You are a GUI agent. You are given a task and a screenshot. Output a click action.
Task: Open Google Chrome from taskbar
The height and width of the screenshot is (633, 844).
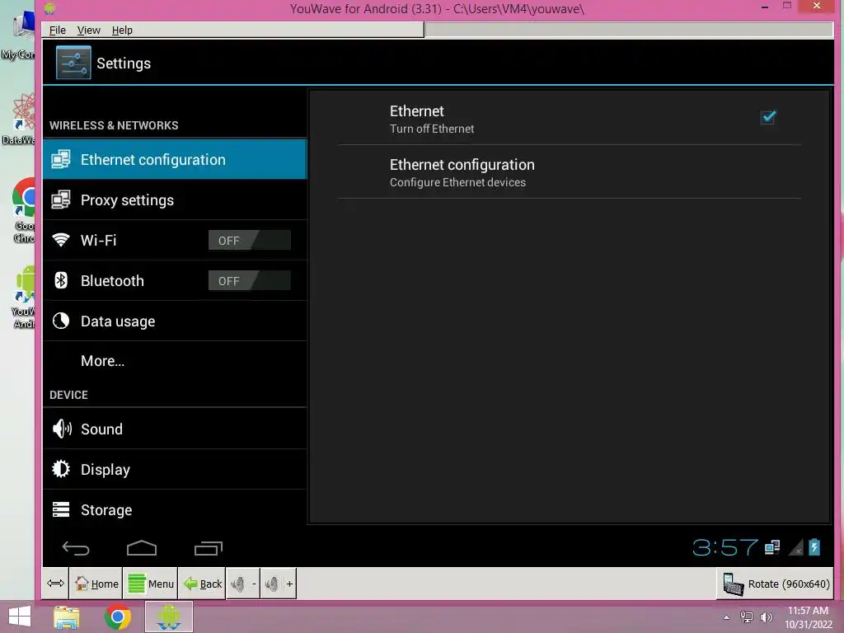pos(117,617)
